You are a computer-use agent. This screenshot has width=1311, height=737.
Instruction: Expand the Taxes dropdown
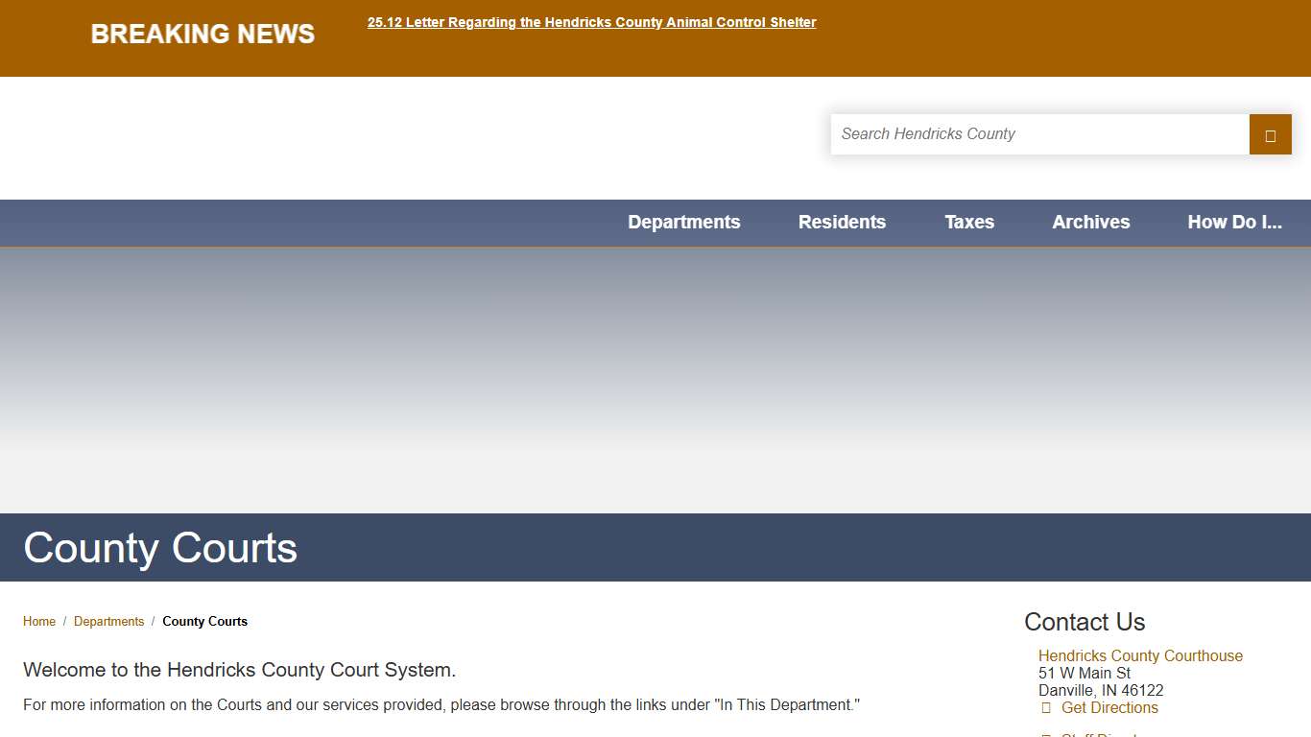click(969, 222)
